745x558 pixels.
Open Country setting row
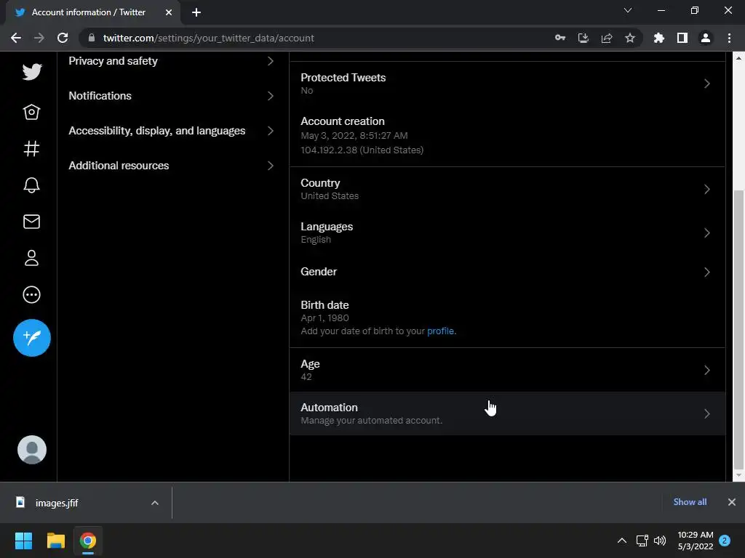[x=507, y=189]
